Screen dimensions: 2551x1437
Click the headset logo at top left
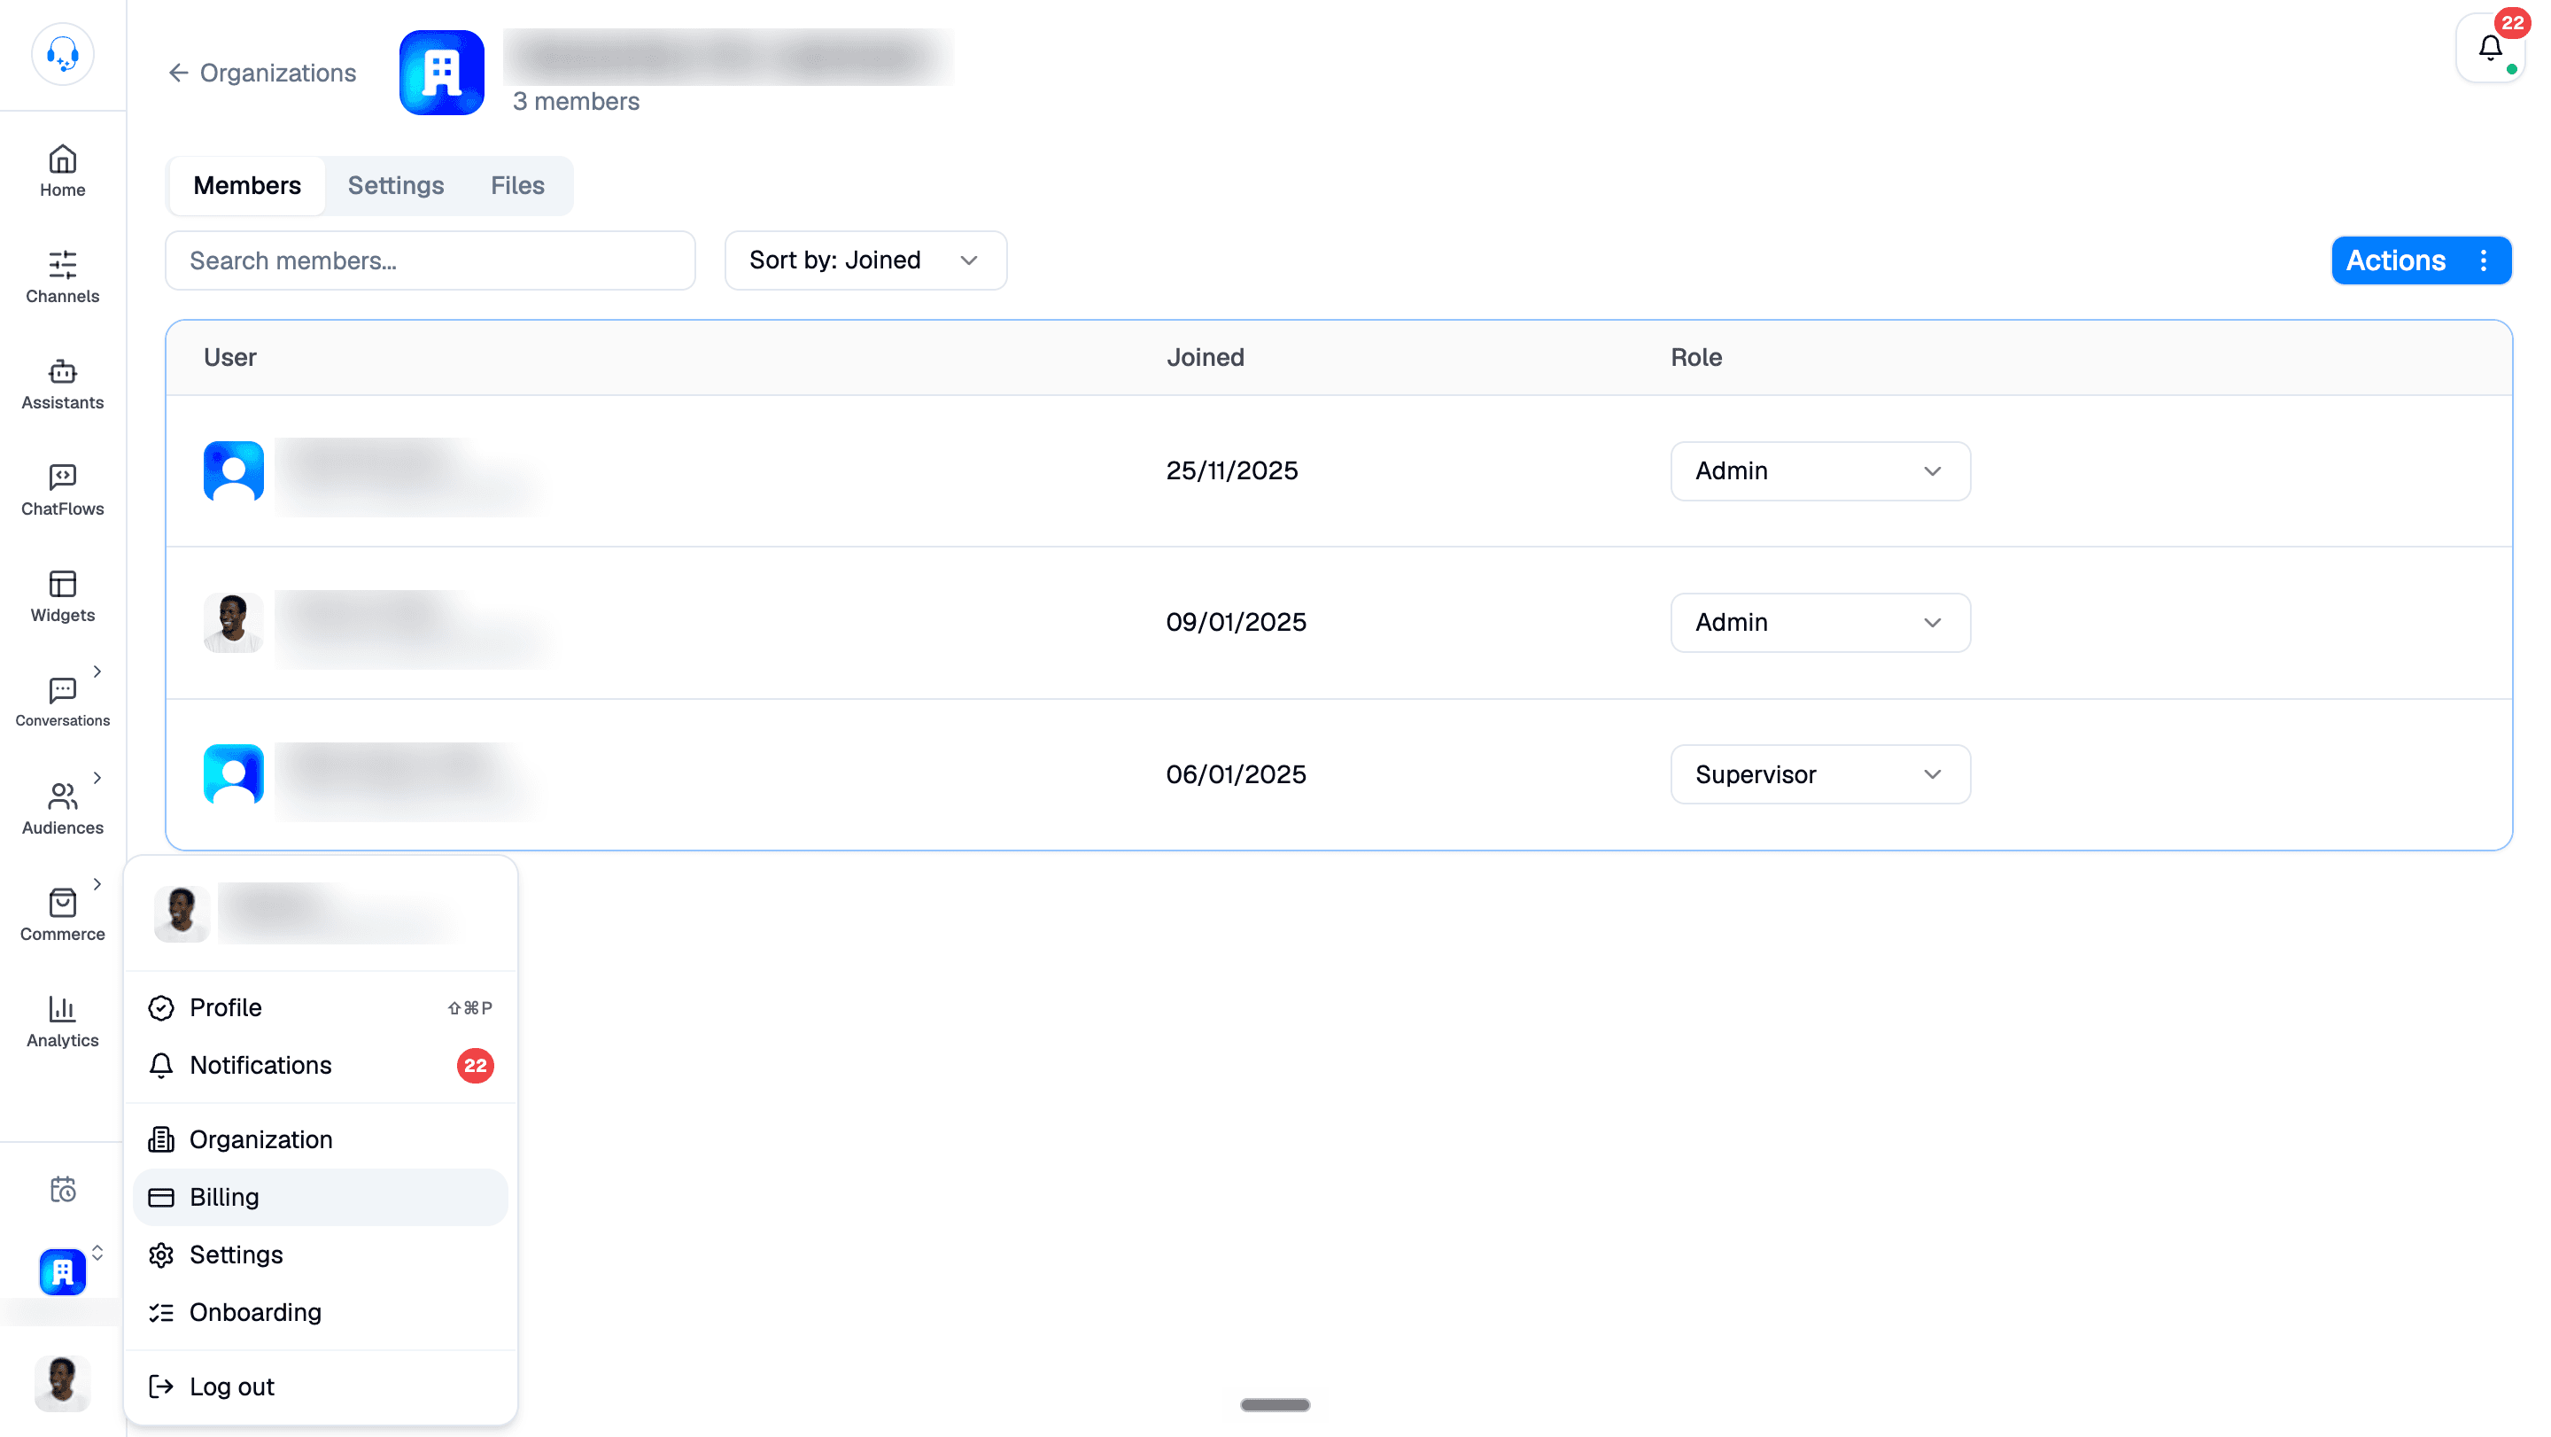tap(62, 53)
